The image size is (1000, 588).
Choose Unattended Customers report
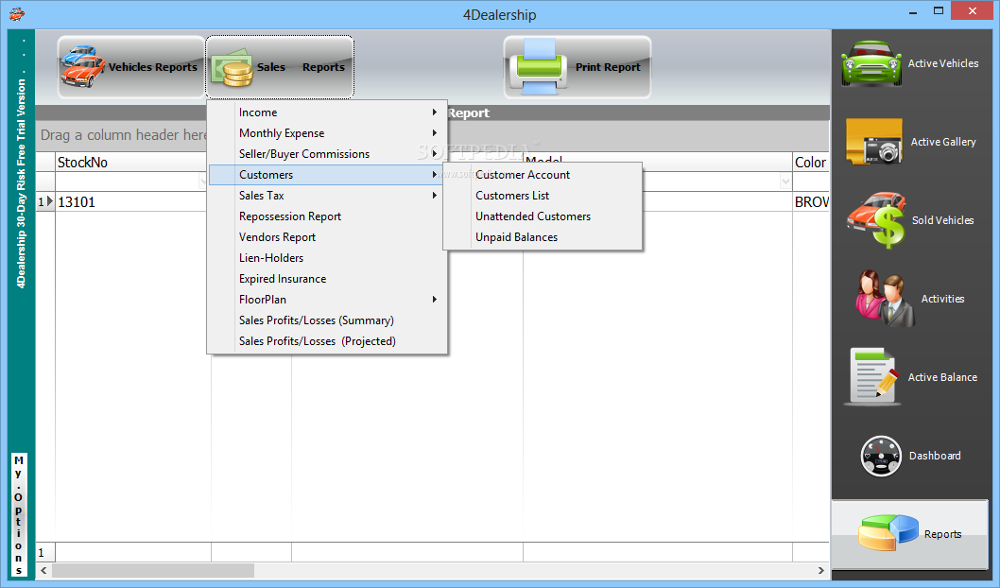coord(543,216)
